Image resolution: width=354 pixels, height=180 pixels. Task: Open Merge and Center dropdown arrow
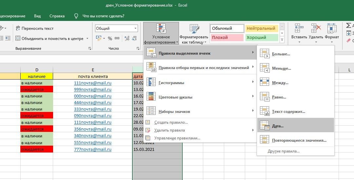[x=88, y=39]
